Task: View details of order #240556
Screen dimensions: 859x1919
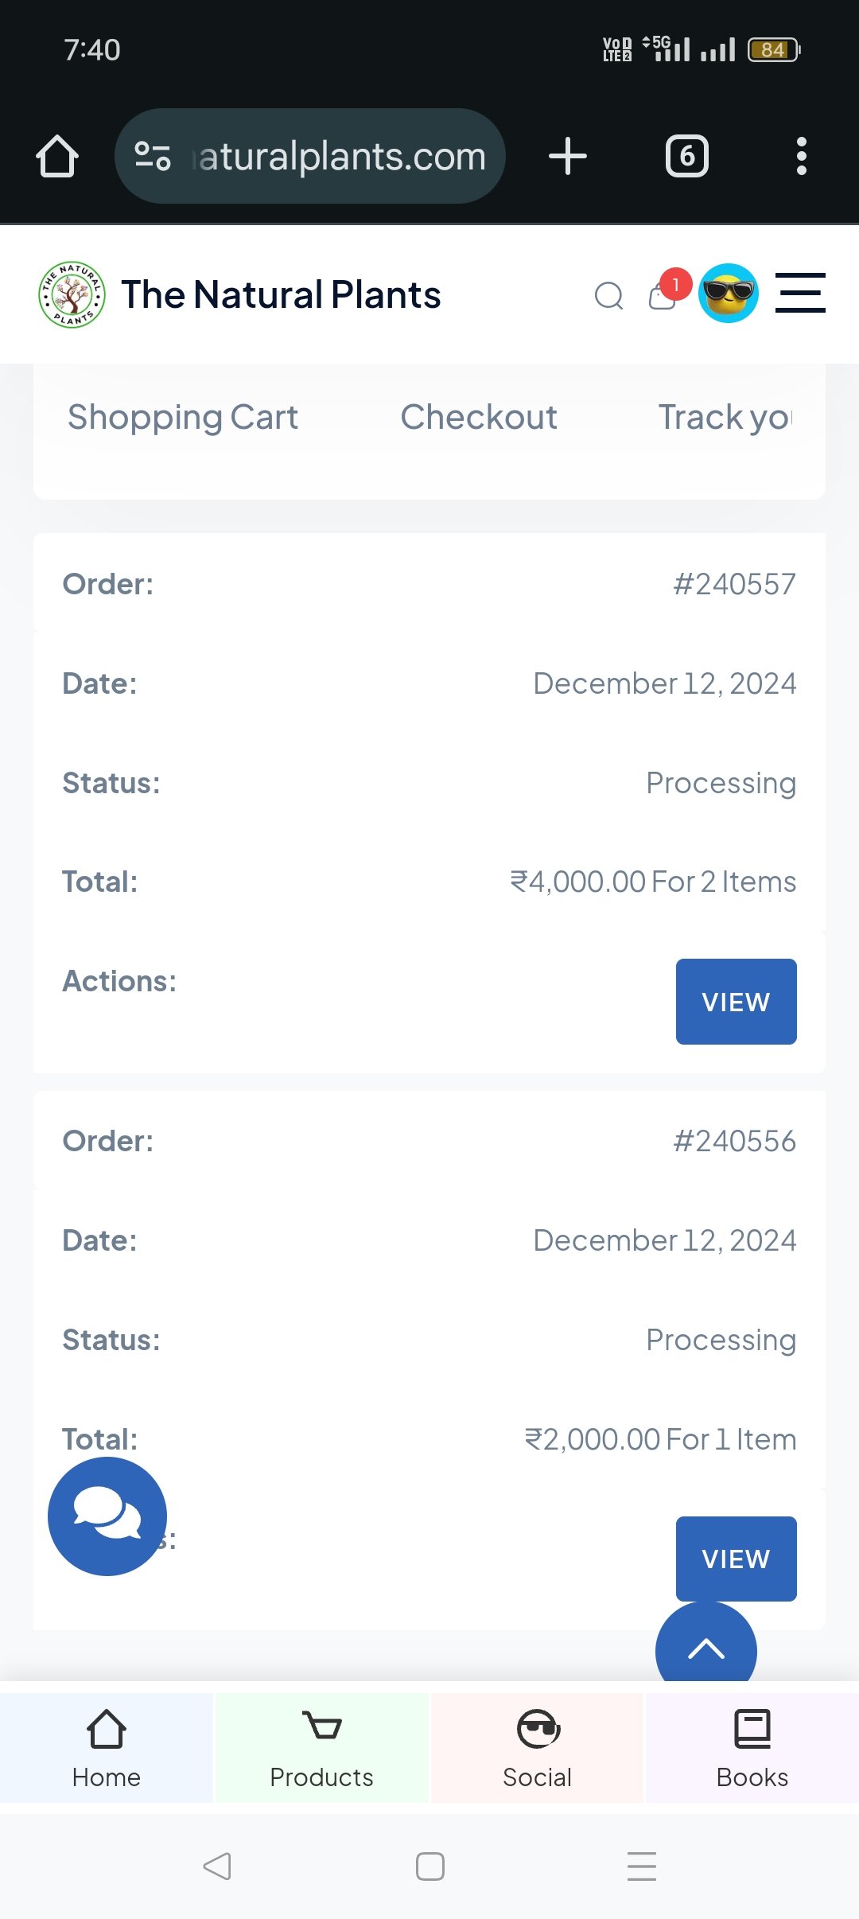Action: [736, 1559]
